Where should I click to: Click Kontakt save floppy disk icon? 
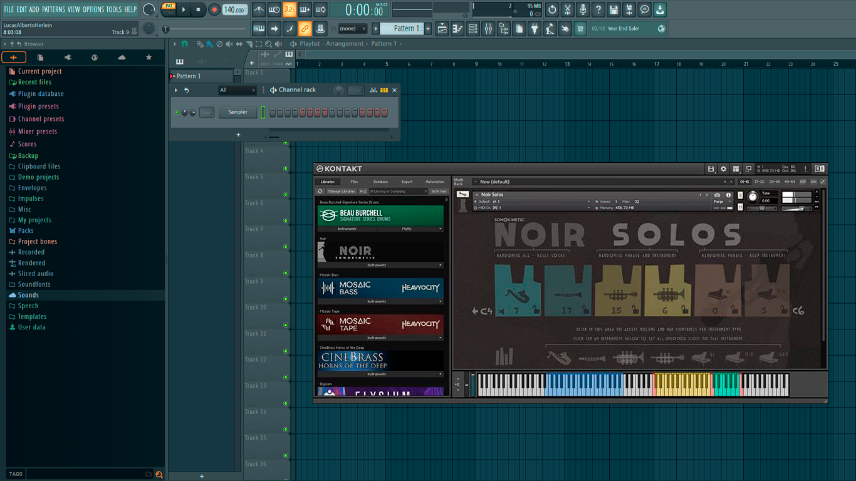(x=711, y=169)
